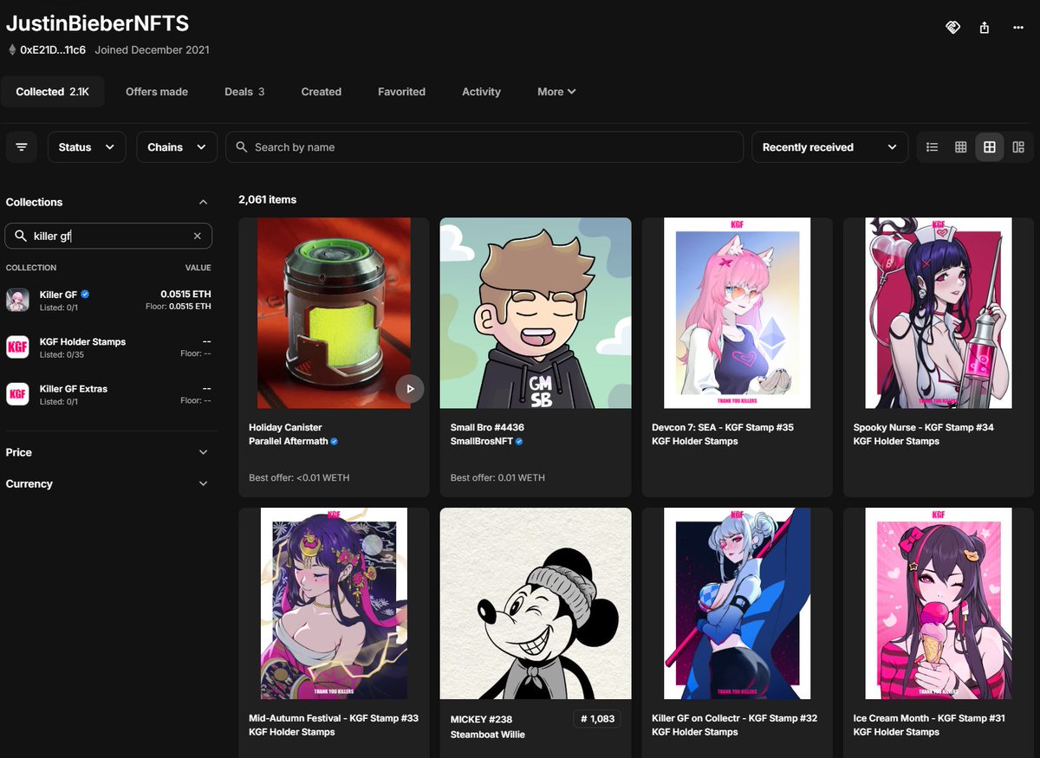
Task: Click the magnifier icon in Search by name
Action: click(242, 147)
